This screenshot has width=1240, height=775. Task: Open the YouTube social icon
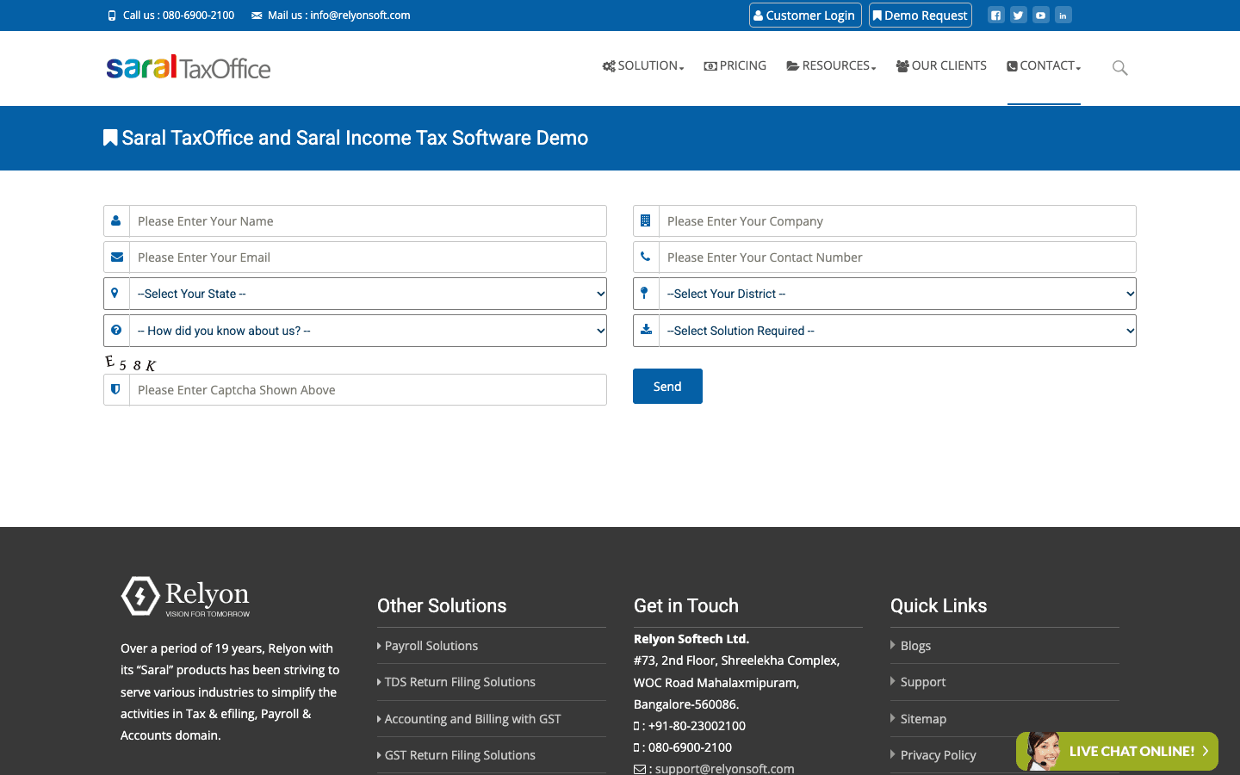(1041, 15)
